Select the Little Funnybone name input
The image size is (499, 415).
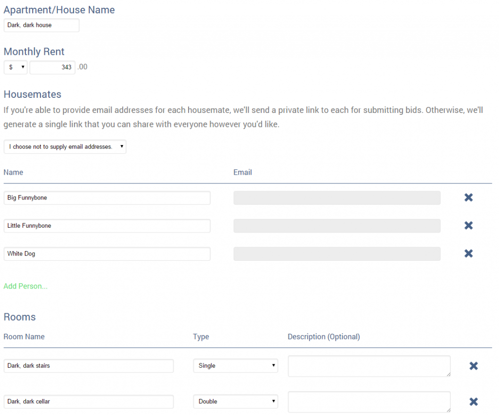pos(107,226)
